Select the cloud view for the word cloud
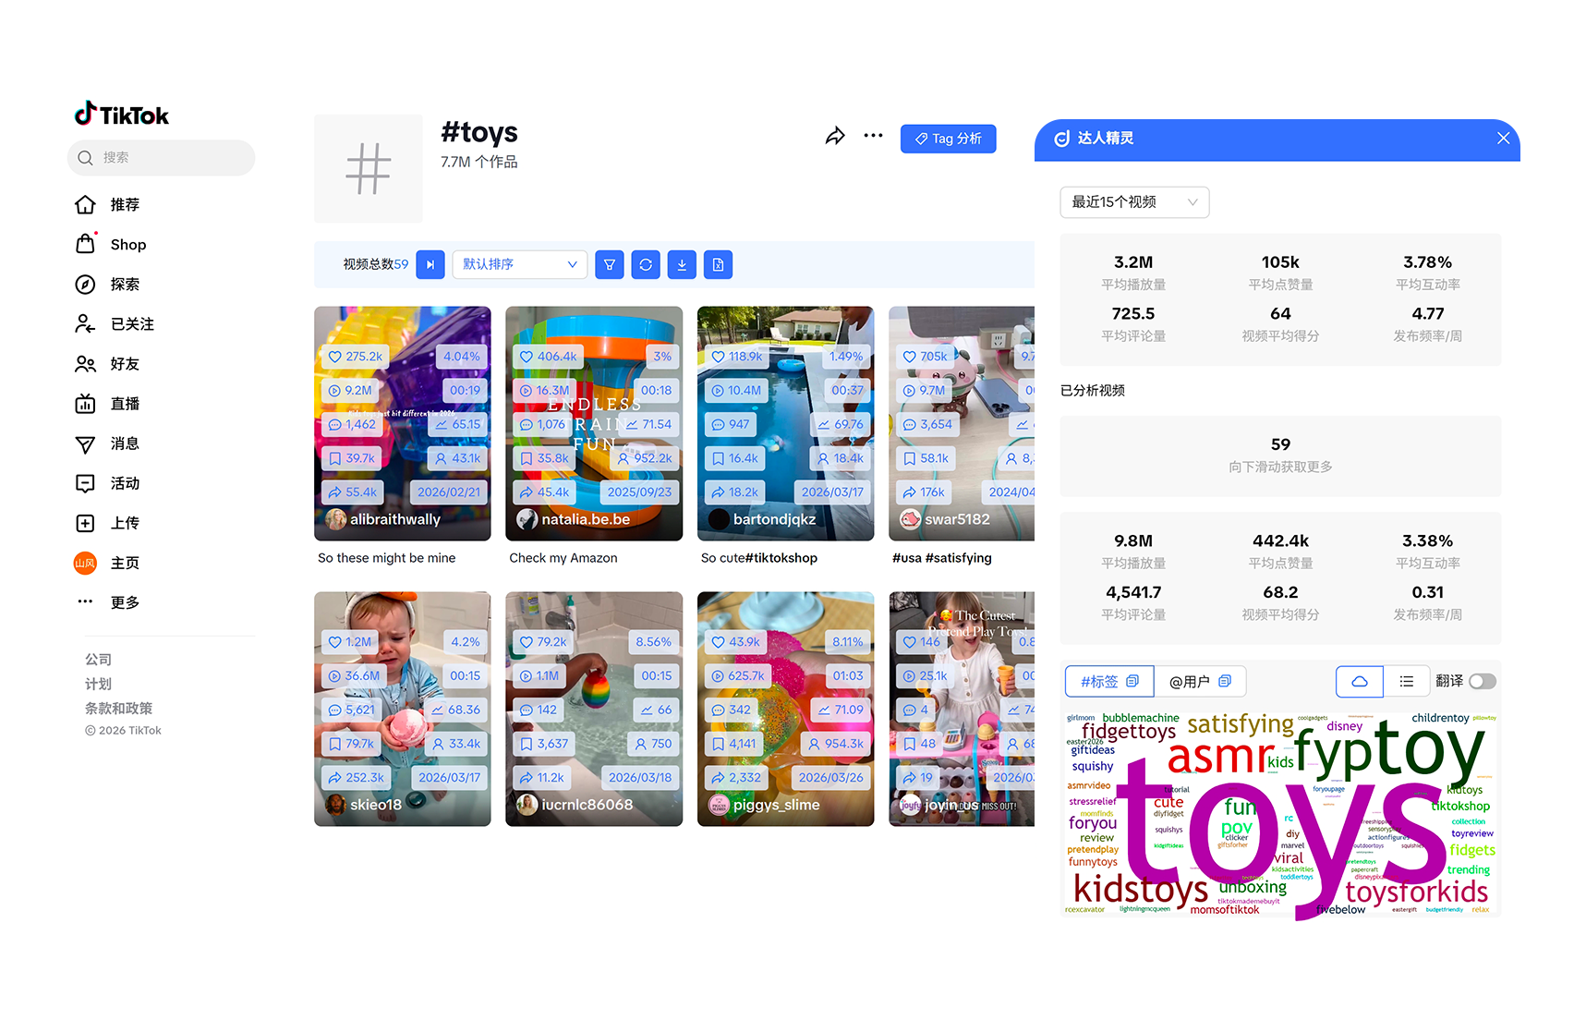Image resolution: width=1574 pixels, height=1020 pixels. coord(1360,682)
